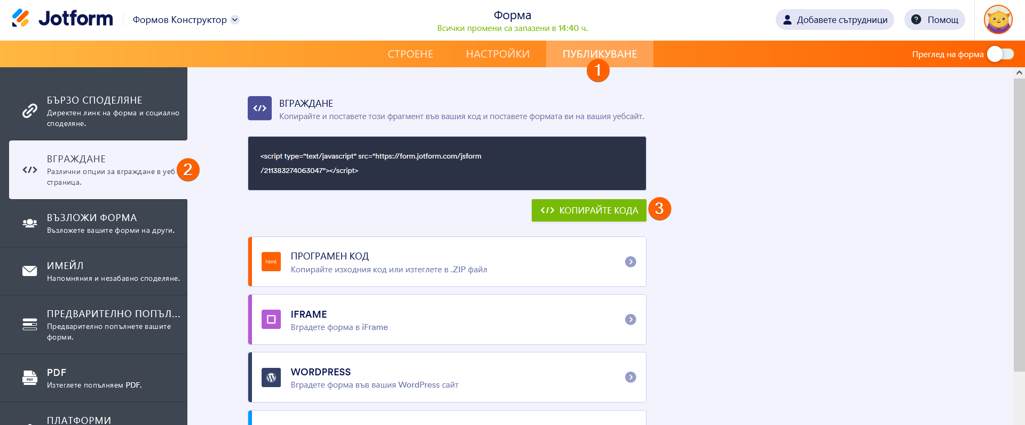Expand the IFRAME chevron
1025x425 pixels.
pyautogui.click(x=630, y=319)
